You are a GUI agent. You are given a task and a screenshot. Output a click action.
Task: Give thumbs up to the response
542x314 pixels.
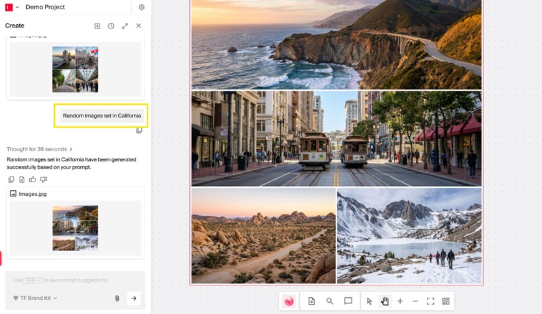pyautogui.click(x=32, y=180)
